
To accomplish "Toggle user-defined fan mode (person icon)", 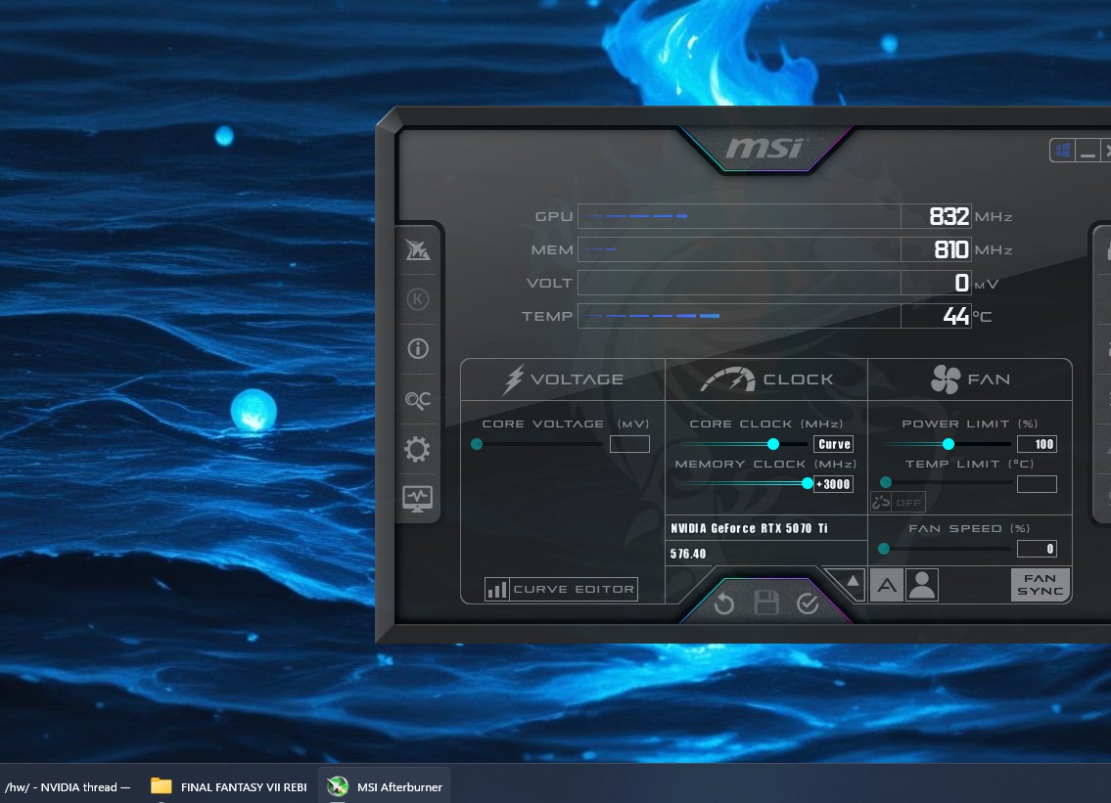I will 922,585.
